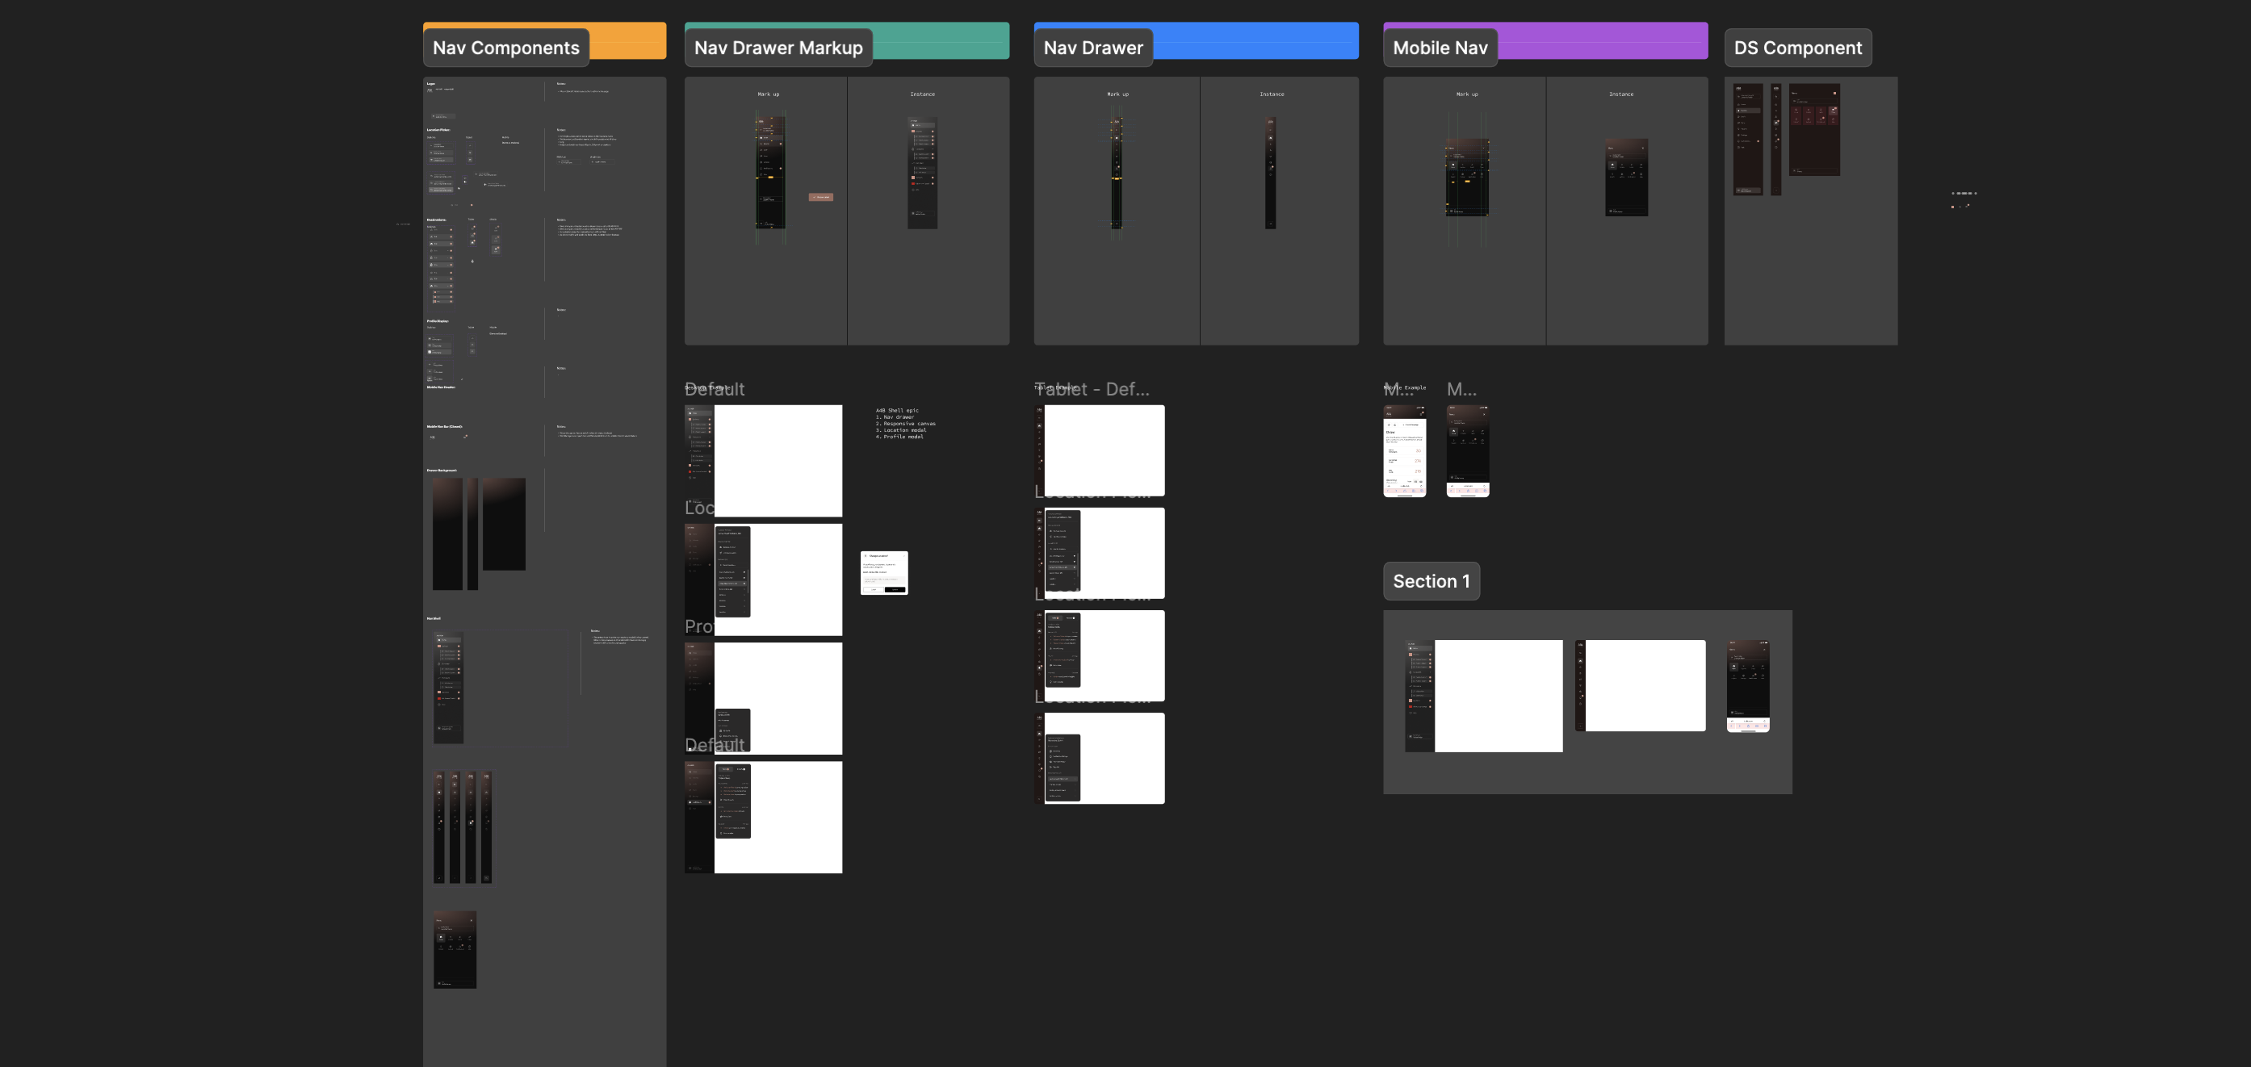This screenshot has width=2251, height=1067.
Task: Select the A4B Shell epic text note
Action: (x=905, y=423)
